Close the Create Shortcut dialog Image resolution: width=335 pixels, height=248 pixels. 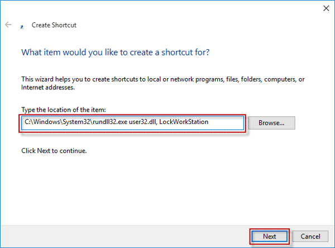coord(326,8)
